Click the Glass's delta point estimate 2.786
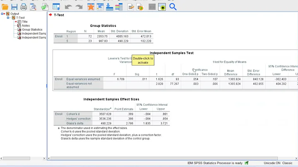The height and width of the screenshot is (167, 298). 130,123
